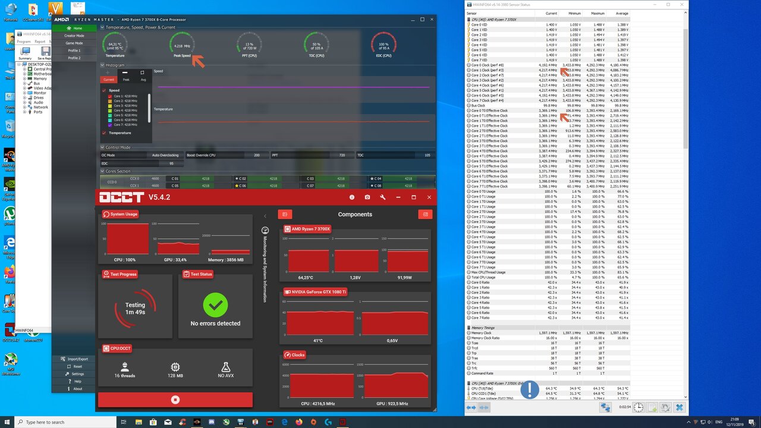Click the histogram legend scrollbar
This screenshot has height=428, width=761.
(149, 108)
